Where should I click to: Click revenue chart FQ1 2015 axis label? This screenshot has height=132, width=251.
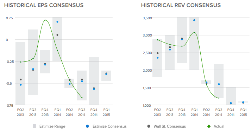pos(243,112)
